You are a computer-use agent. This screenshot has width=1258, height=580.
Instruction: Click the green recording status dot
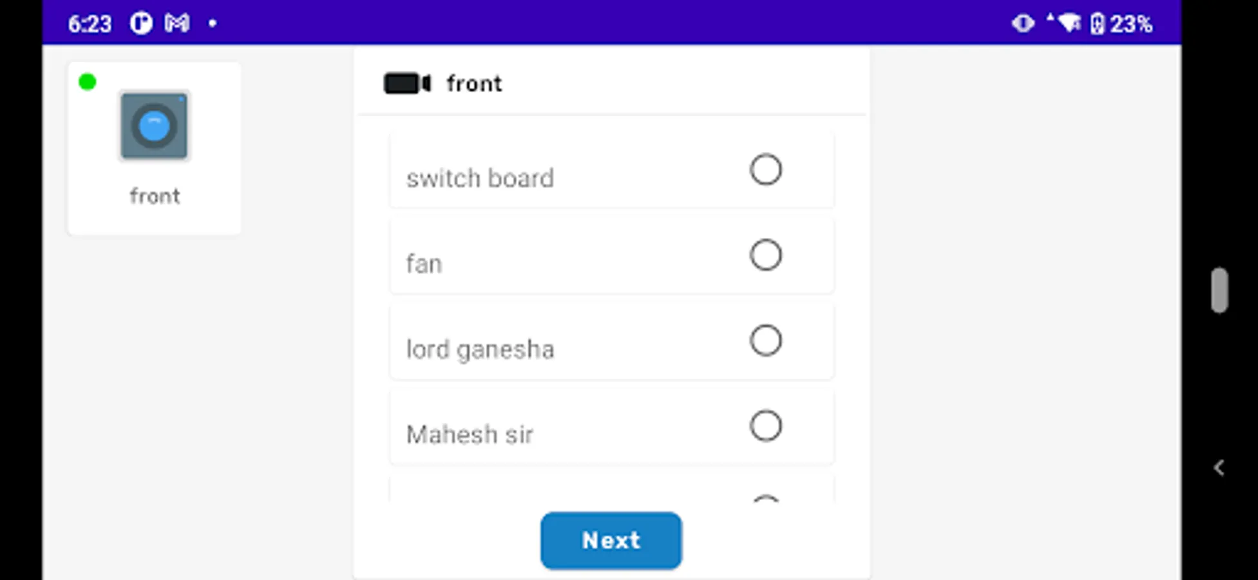pos(88,81)
